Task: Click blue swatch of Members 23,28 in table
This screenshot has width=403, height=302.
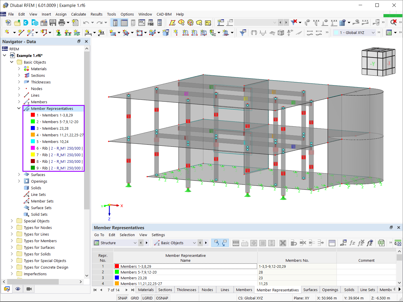Action: coord(117,278)
